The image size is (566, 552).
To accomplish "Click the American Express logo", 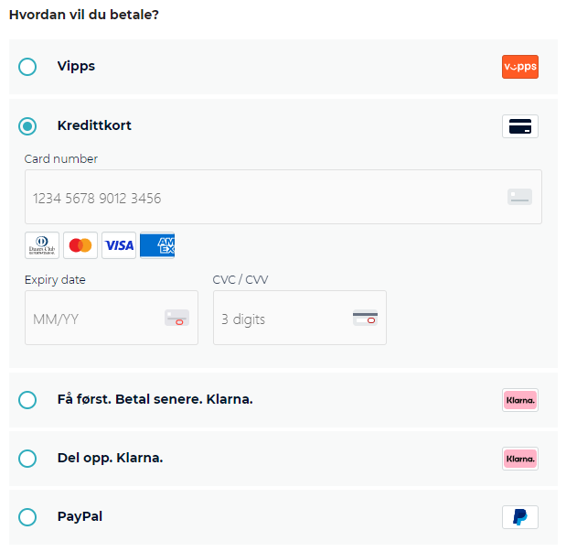I will coord(157,245).
